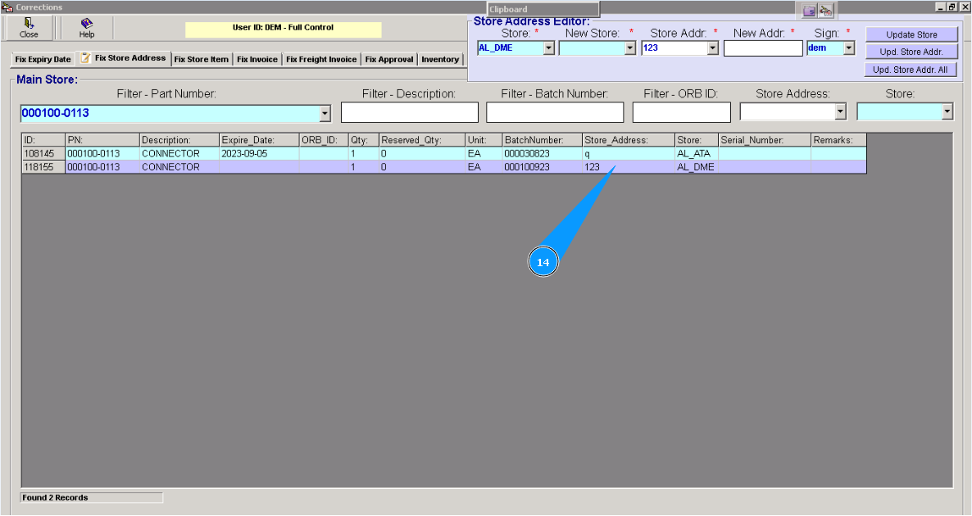
Task: Open the Help book icon
Action: 87,24
